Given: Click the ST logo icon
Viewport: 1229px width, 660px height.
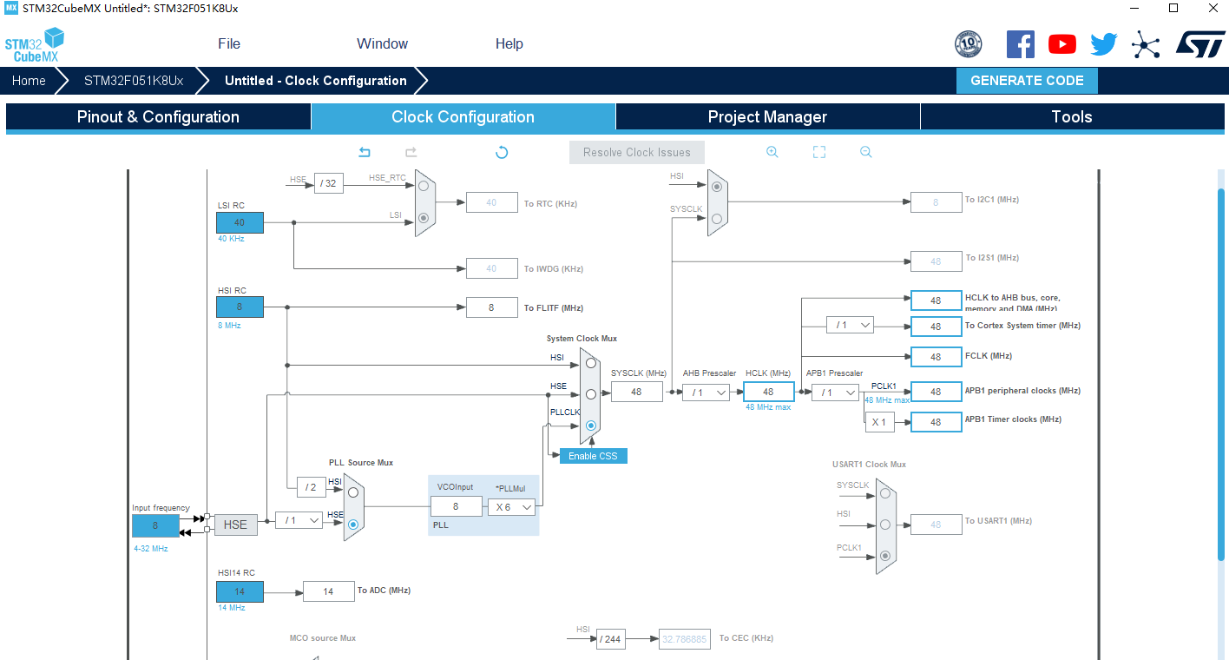Looking at the screenshot, I should coord(1200,43).
